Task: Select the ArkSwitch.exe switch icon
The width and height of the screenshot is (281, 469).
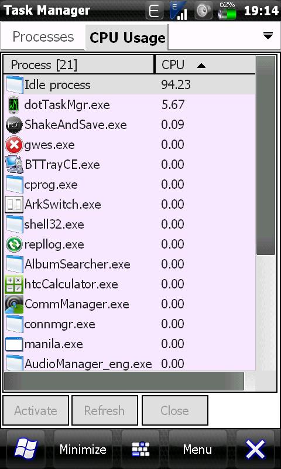Action: pyautogui.click(x=13, y=205)
